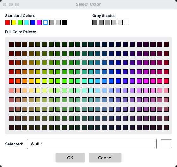
Task: Confirm the color with the OK button
Action: point(70,158)
